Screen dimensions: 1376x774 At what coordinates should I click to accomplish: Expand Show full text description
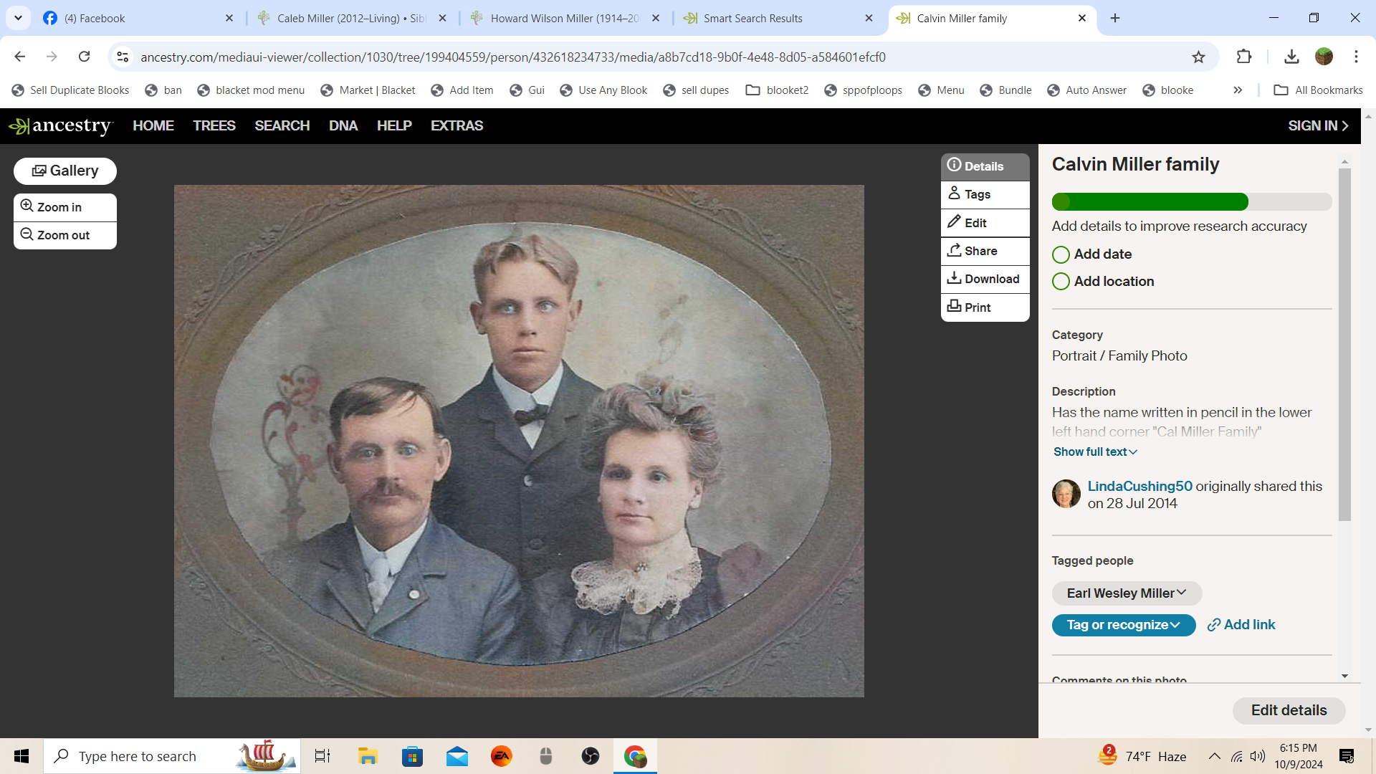[1094, 451]
